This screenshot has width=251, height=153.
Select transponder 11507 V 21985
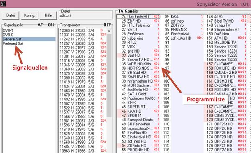point(83,104)
